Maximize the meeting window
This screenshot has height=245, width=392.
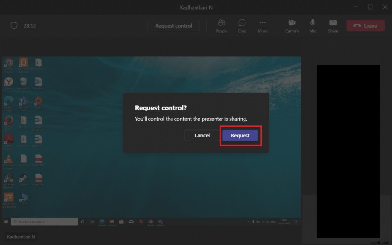coord(370,7)
